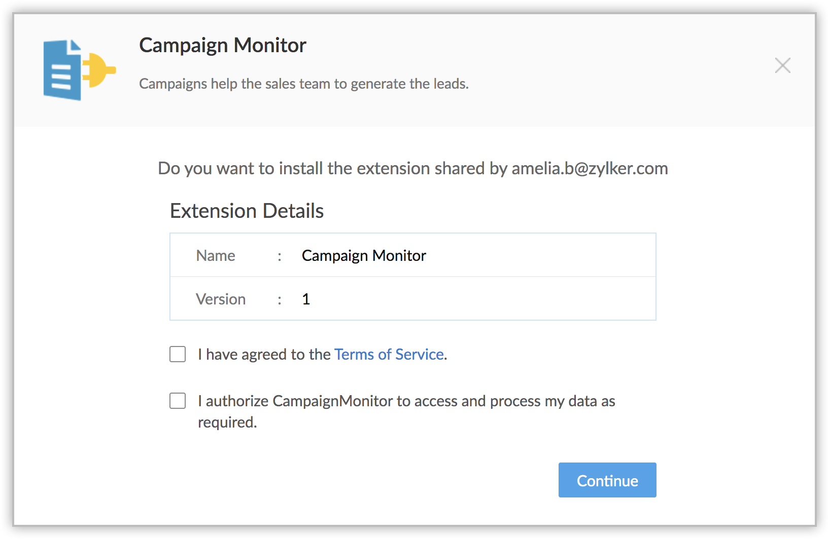Select the Campaign Monitor name value in table

click(364, 255)
